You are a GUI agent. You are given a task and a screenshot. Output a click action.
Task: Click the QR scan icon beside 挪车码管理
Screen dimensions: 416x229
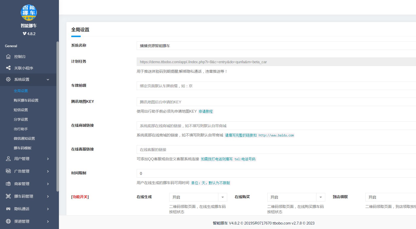(x=8, y=196)
